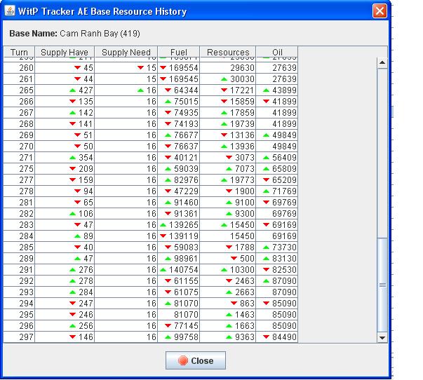Viewport: 423px width, 380px height.
Task: Click red down arrow beside Resources 863
Action: pyautogui.click(x=234, y=304)
